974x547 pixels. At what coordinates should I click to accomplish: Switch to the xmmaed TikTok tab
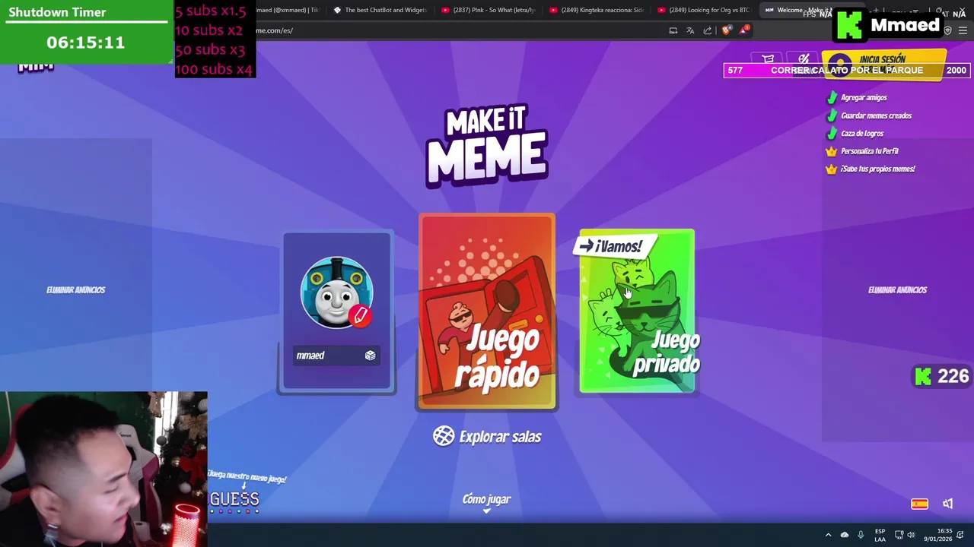point(289,10)
